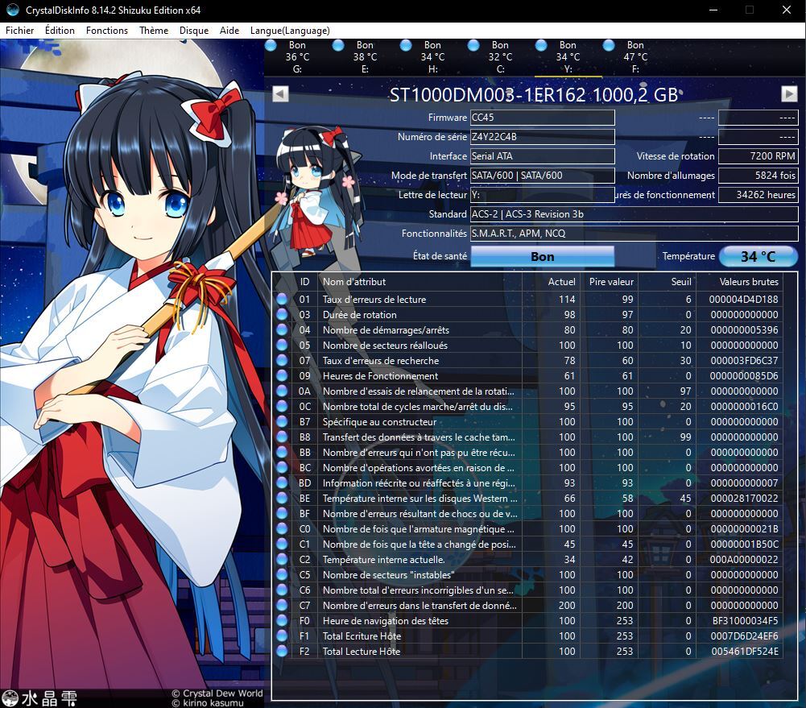Select disk F: status orb
The width and height of the screenshot is (806, 708).
(x=609, y=45)
